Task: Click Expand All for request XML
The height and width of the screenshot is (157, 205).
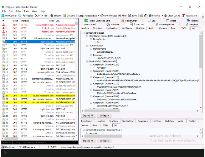Action: [88, 116]
